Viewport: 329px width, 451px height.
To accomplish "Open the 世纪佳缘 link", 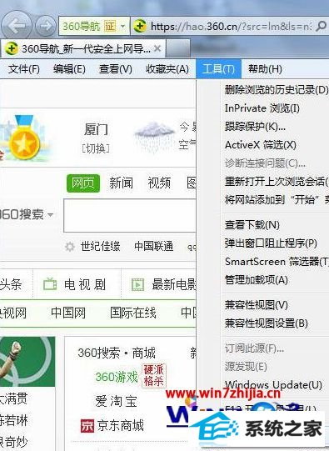I will click(100, 247).
